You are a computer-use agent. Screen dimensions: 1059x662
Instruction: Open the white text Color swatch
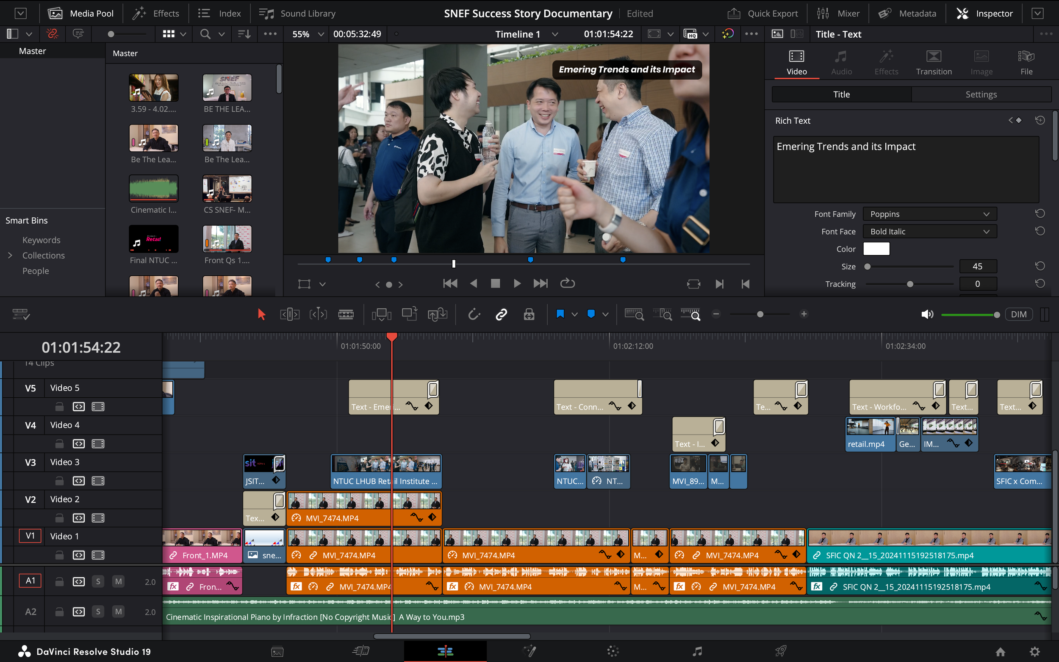point(876,249)
